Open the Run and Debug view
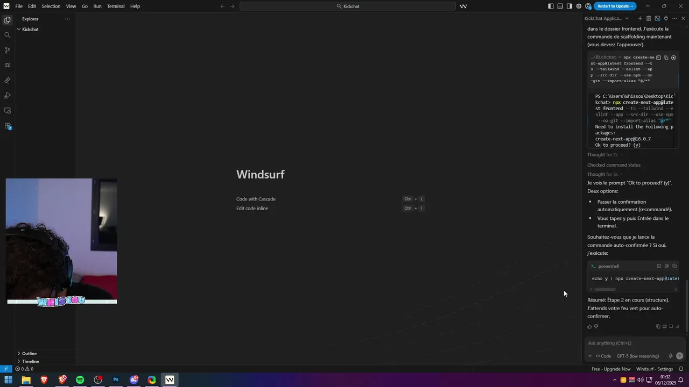The width and height of the screenshot is (689, 387). [x=8, y=96]
